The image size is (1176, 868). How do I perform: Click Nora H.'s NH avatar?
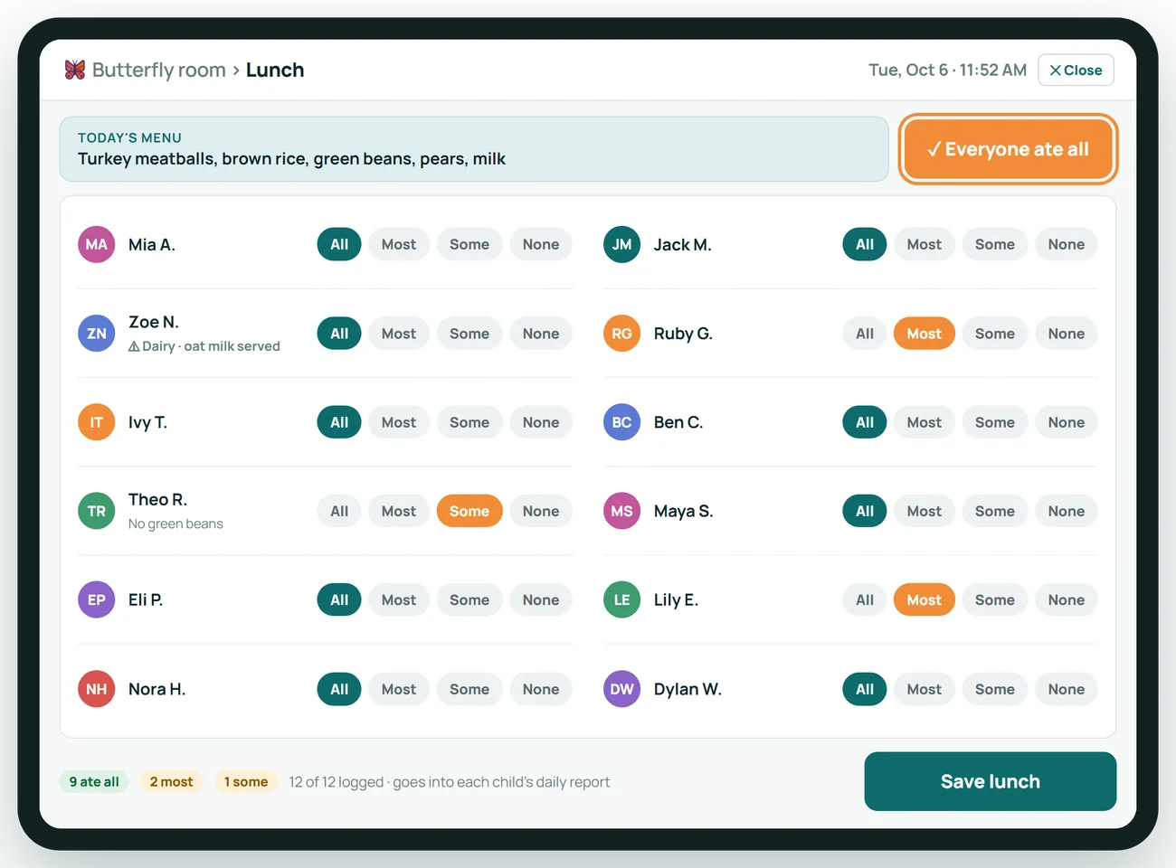pos(97,689)
